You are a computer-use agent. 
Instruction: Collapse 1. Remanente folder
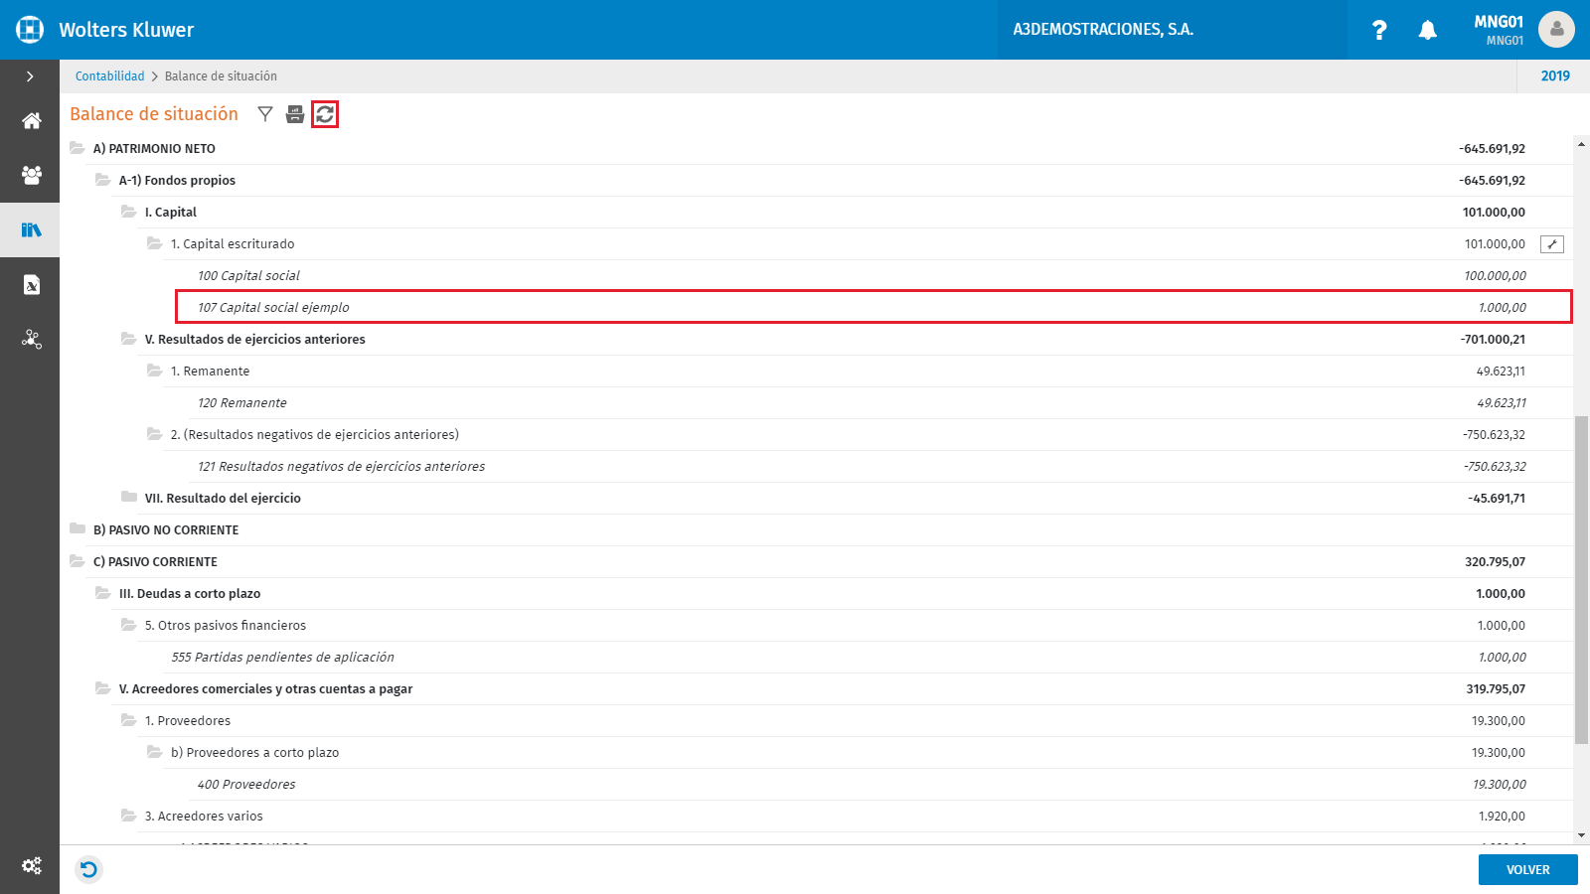click(155, 371)
